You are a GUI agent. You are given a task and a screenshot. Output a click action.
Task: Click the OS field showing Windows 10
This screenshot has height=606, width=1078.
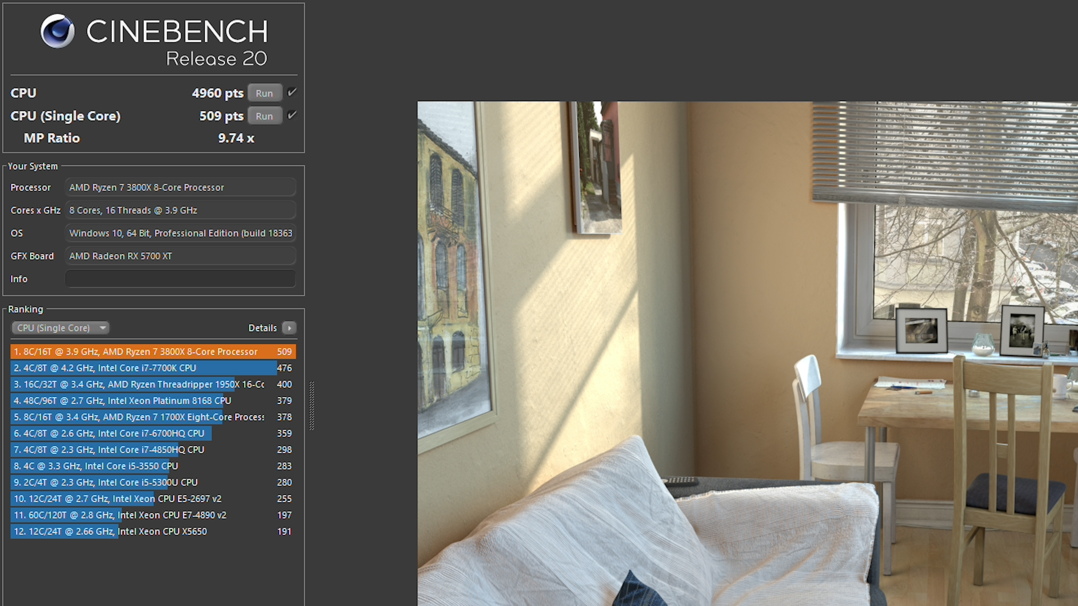(x=180, y=233)
